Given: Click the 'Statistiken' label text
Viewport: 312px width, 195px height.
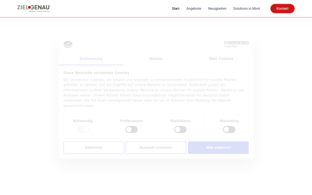Looking at the screenshot, I should coord(180,121).
